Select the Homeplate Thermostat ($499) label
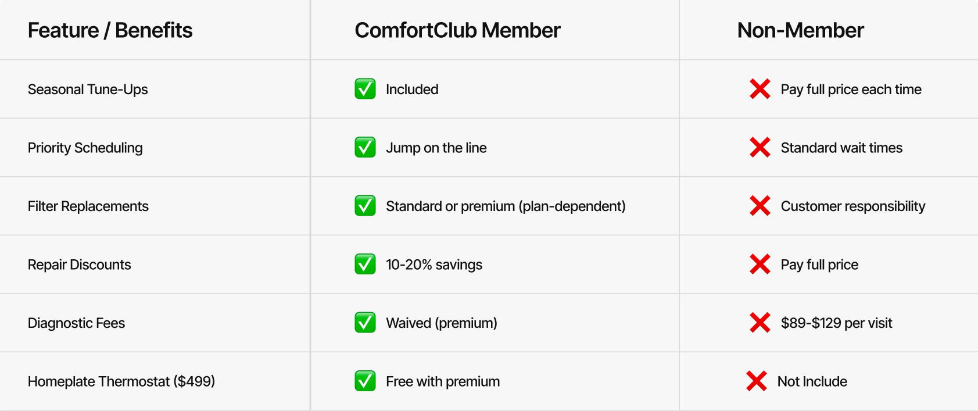Viewport: 978px width, 411px height. [121, 381]
